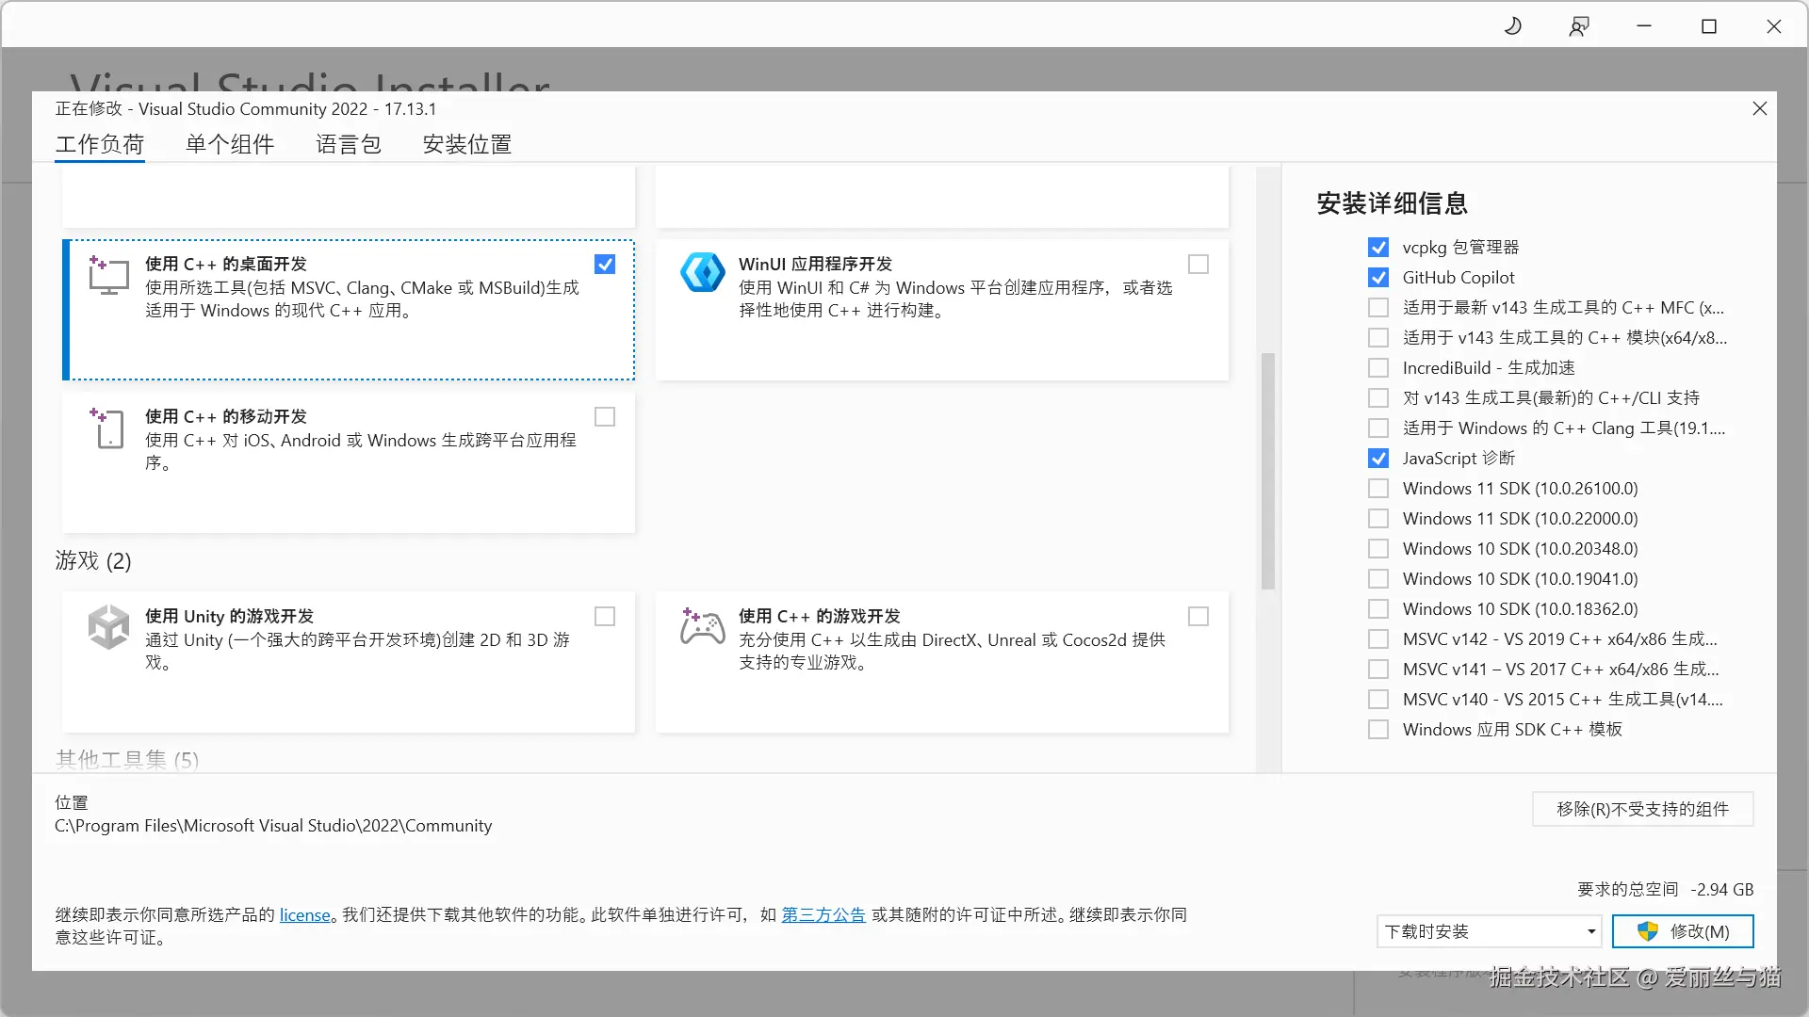Click the 移除(R)不受支持的组件 button

[x=1642, y=809]
